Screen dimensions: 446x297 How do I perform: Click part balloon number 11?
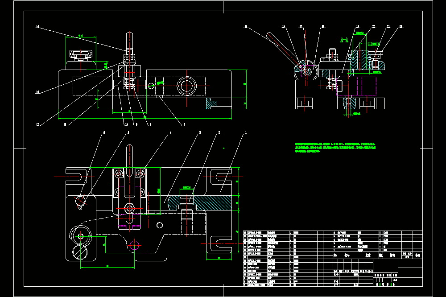click(65, 124)
